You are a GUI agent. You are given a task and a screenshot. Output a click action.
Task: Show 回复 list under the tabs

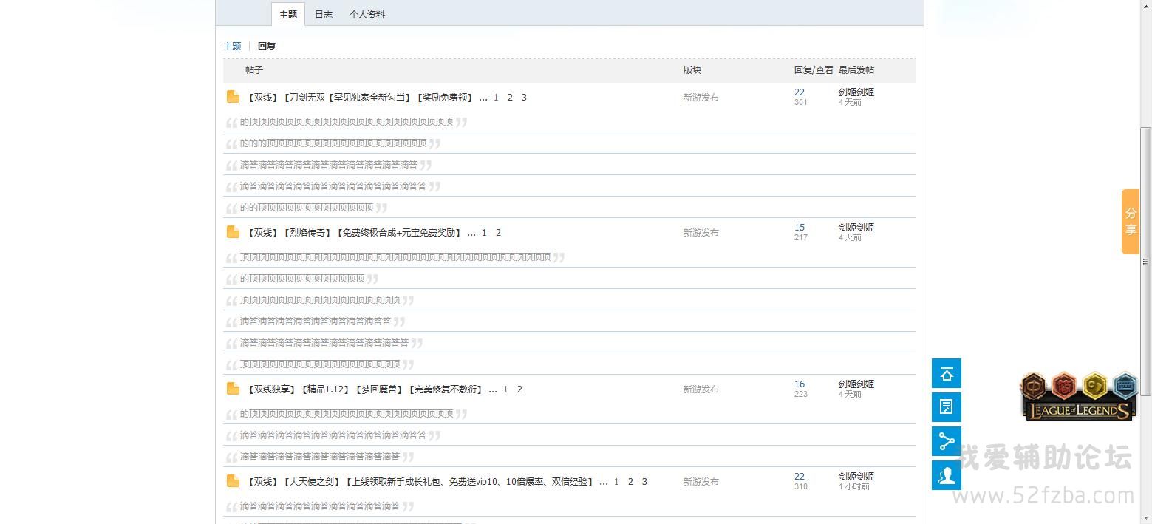[267, 47]
